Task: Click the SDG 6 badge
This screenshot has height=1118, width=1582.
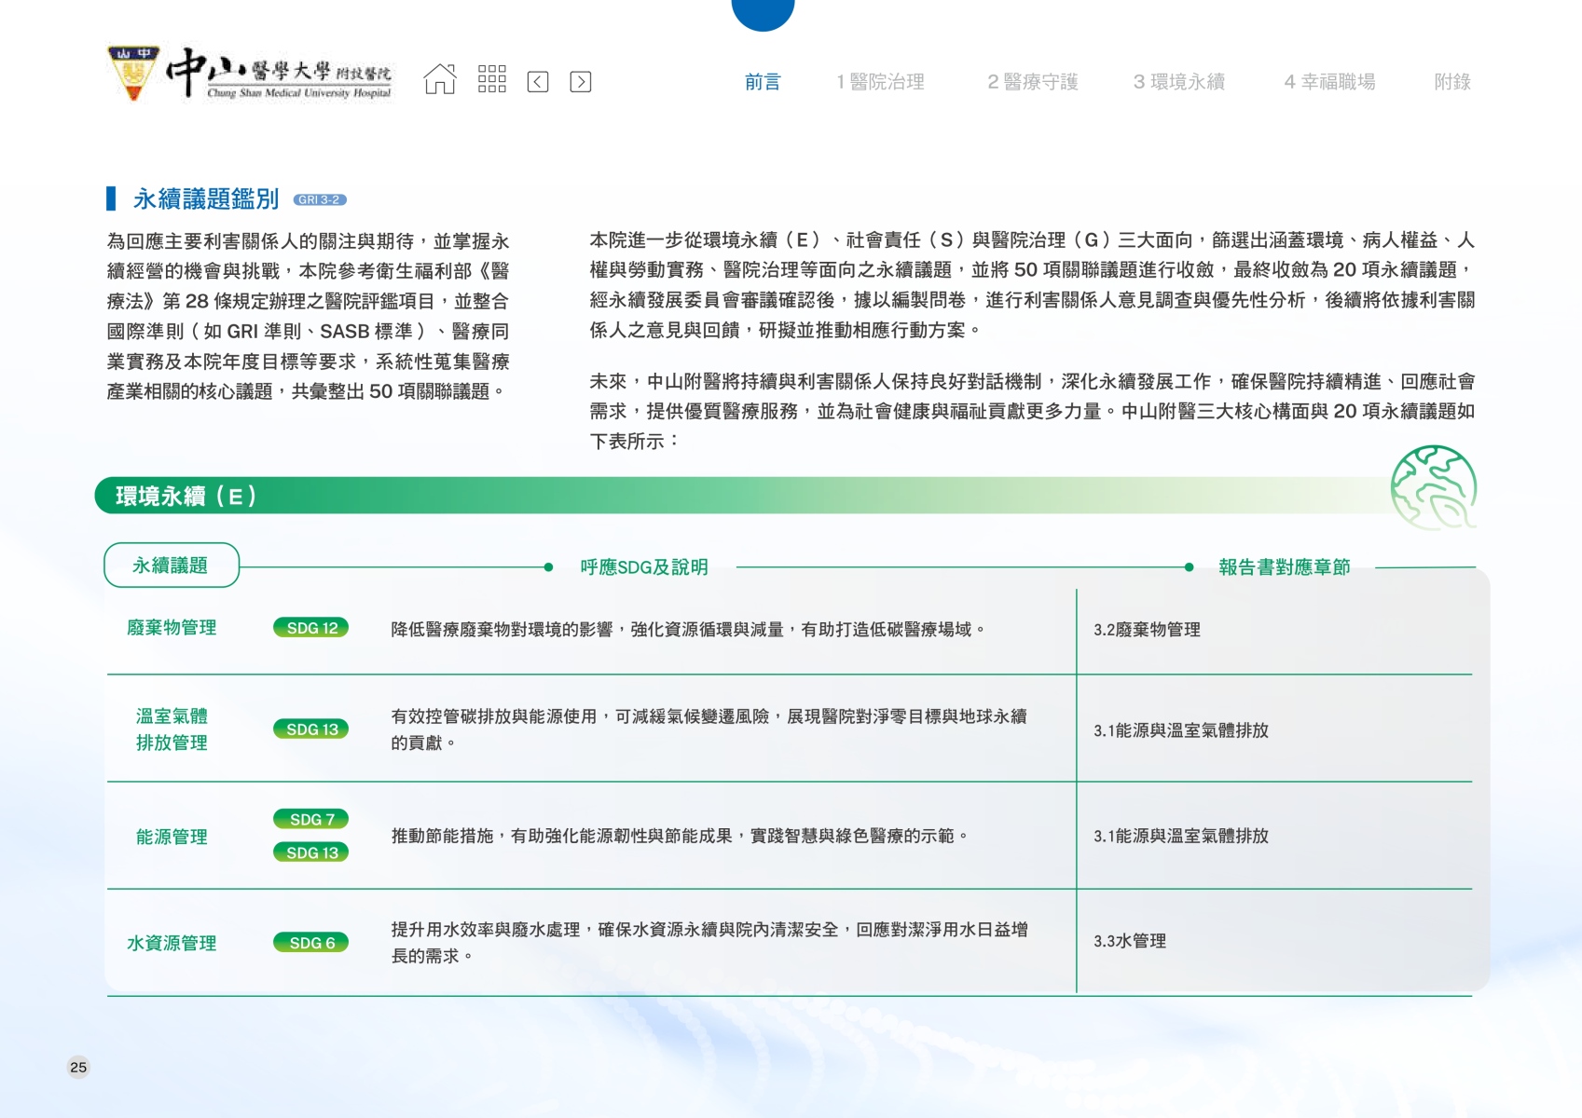Action: [x=311, y=943]
